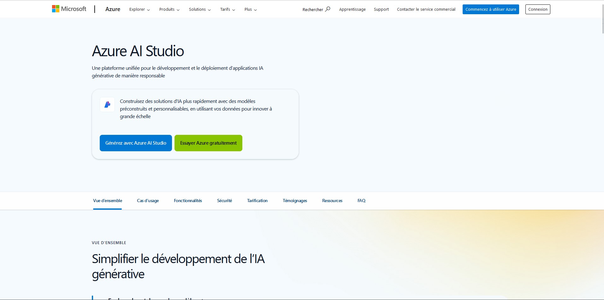Open the Azure home link

(x=113, y=9)
